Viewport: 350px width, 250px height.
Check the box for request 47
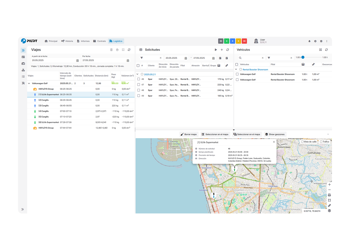pyautogui.click(x=138, y=84)
